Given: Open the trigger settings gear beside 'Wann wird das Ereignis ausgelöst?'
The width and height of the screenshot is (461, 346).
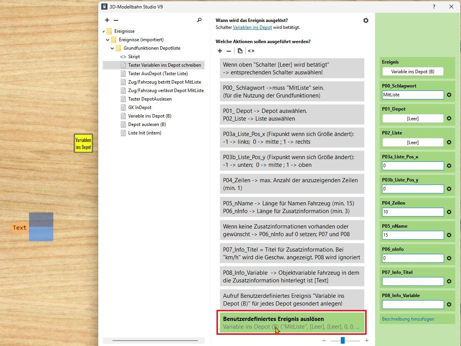Looking at the screenshot, I should tap(366, 20).
